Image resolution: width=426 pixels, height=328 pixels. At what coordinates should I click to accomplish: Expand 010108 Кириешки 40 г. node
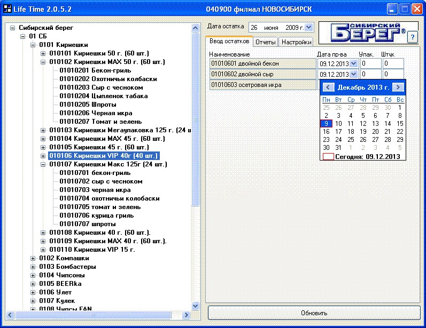[43, 233]
